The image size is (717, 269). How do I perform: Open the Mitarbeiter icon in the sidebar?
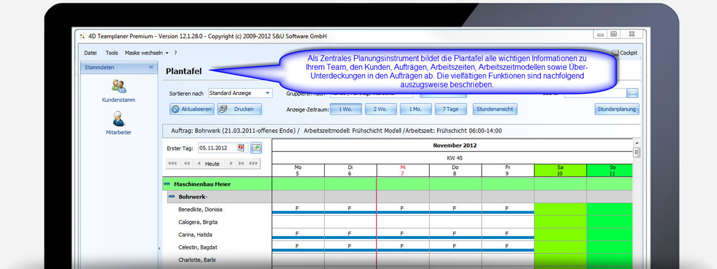click(x=118, y=123)
